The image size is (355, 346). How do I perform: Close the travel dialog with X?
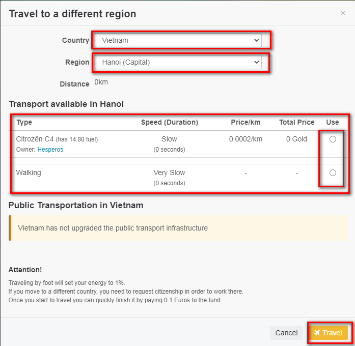pos(343,13)
